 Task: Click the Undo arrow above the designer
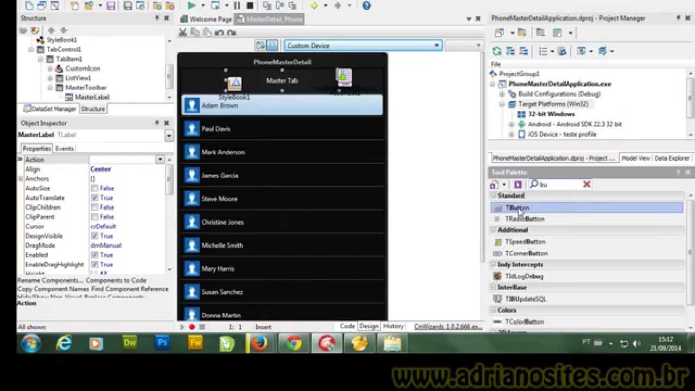219,33
